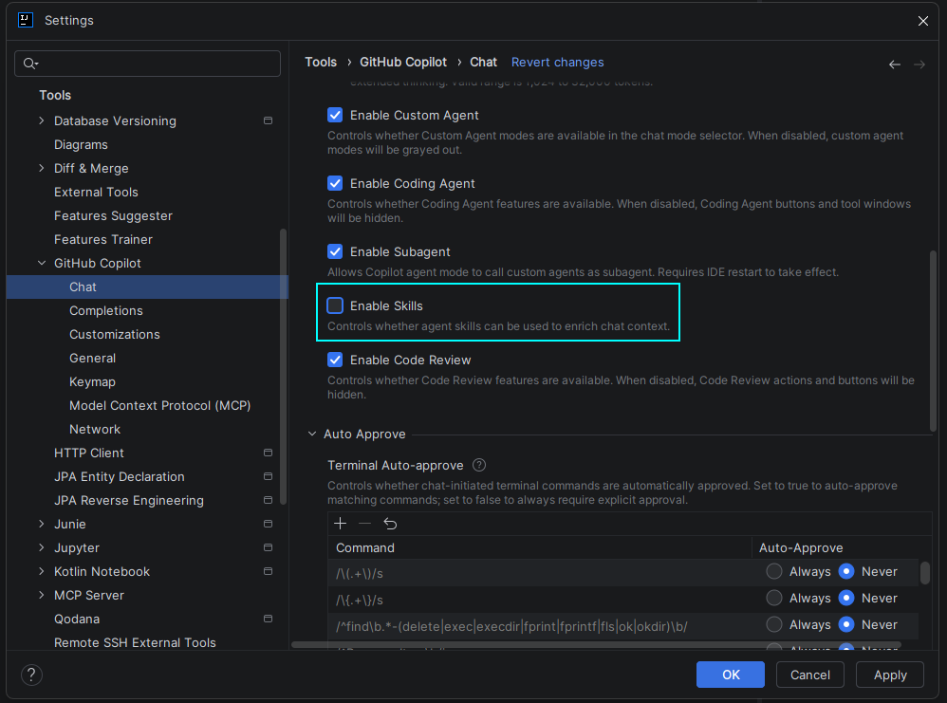
Task: Navigate forward with the right arrow
Action: pos(919,64)
